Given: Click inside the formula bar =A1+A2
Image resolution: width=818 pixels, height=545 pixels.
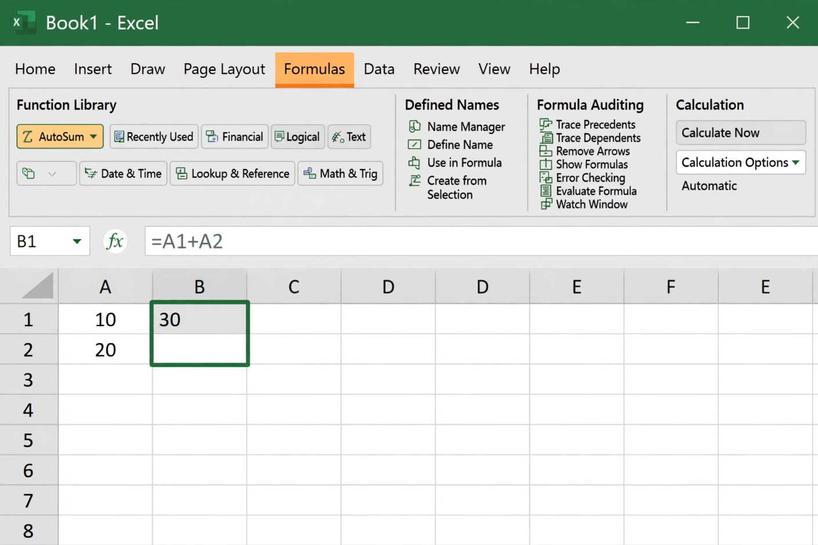Looking at the screenshot, I should tap(481, 241).
